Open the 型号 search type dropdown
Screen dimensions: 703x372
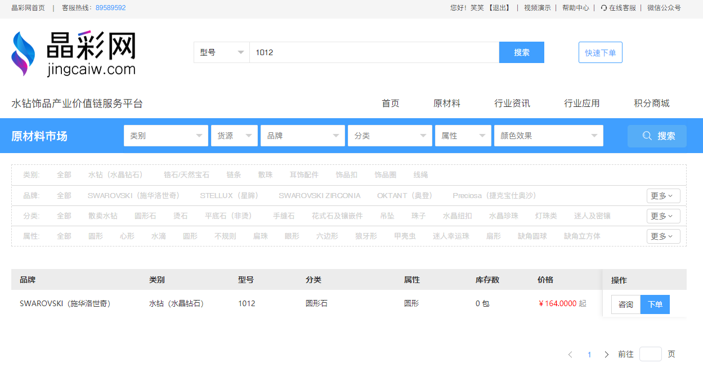point(222,52)
